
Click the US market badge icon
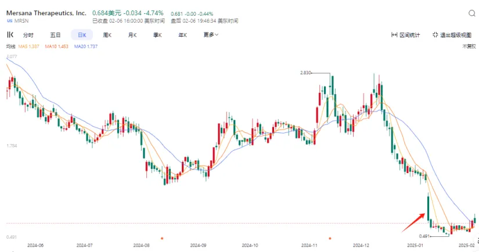[10, 21]
